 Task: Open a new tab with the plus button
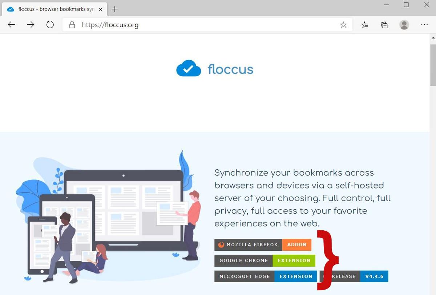[x=115, y=9]
